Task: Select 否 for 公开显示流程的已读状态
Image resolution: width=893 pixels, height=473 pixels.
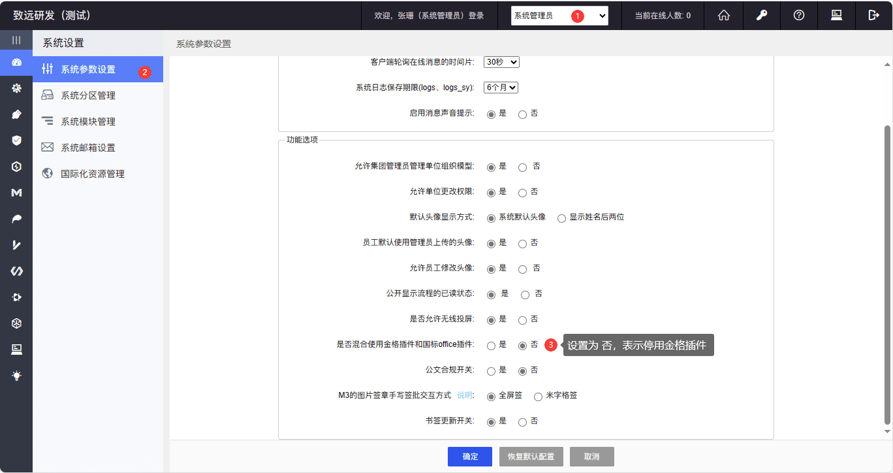Action: point(525,295)
